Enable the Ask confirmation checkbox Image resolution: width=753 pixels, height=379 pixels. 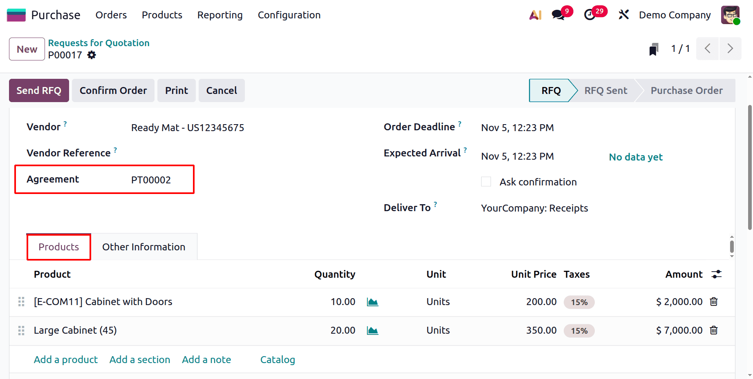(x=486, y=181)
